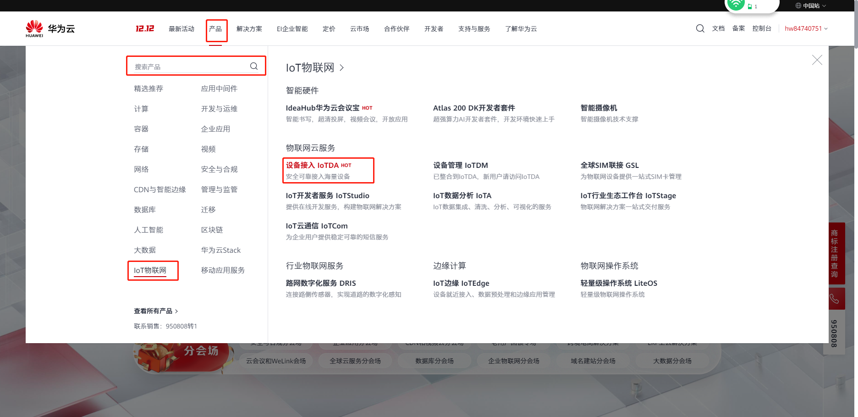This screenshot has width=858, height=417.
Task: Open 查看所有产品 link
Action: tap(156, 311)
